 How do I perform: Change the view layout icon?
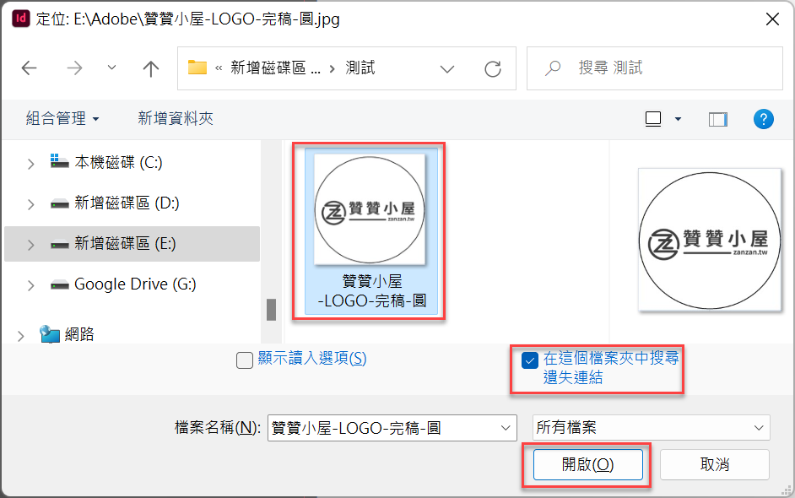pyautogui.click(x=653, y=119)
